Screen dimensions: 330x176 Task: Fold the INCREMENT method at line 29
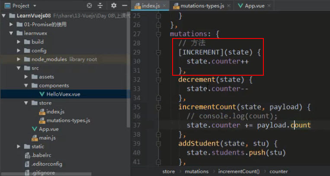[158, 52]
